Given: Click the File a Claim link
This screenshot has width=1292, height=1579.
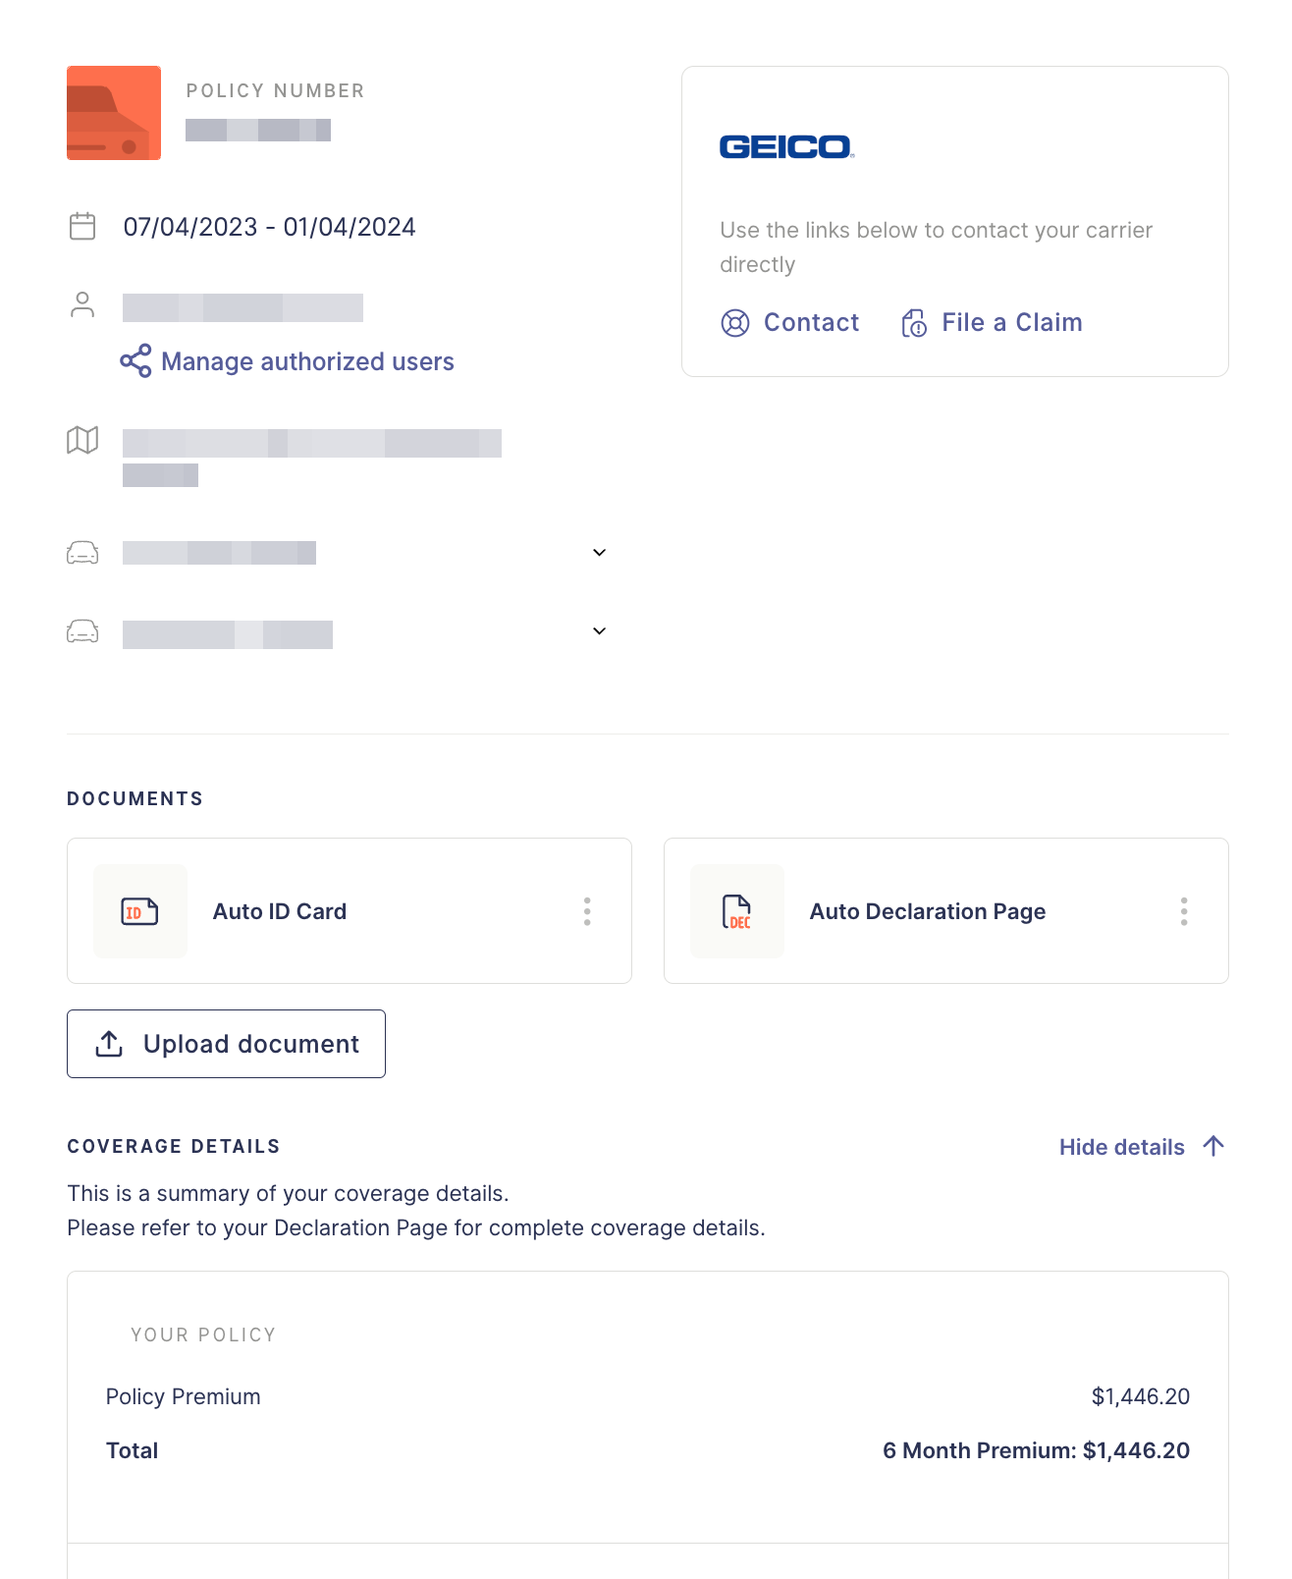Looking at the screenshot, I should [x=1011, y=322].
